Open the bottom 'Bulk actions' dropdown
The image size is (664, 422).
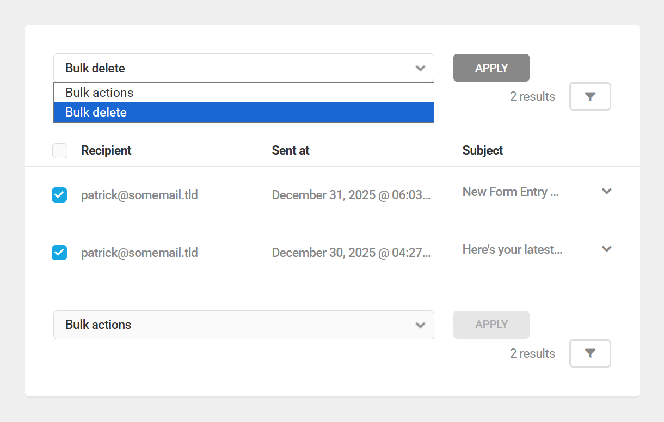tap(243, 325)
